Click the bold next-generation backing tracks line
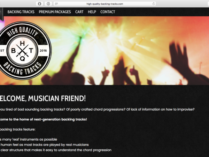Viewport: 209px width, 157px height. 44,119
